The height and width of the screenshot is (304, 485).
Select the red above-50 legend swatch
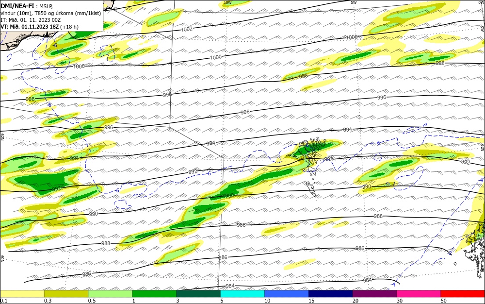[x=463, y=294]
